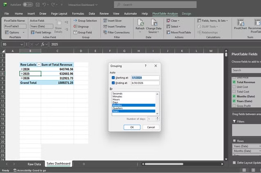Check the Gross Profit field checkbox
The width and height of the screenshot is (261, 173).
[234, 105]
